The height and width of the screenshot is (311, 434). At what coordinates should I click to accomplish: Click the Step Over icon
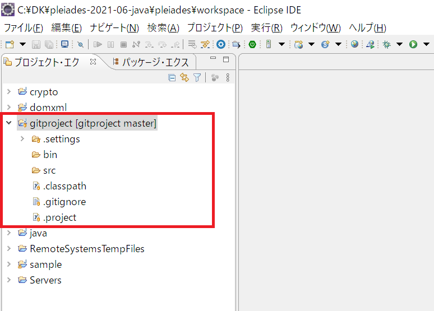point(162,44)
